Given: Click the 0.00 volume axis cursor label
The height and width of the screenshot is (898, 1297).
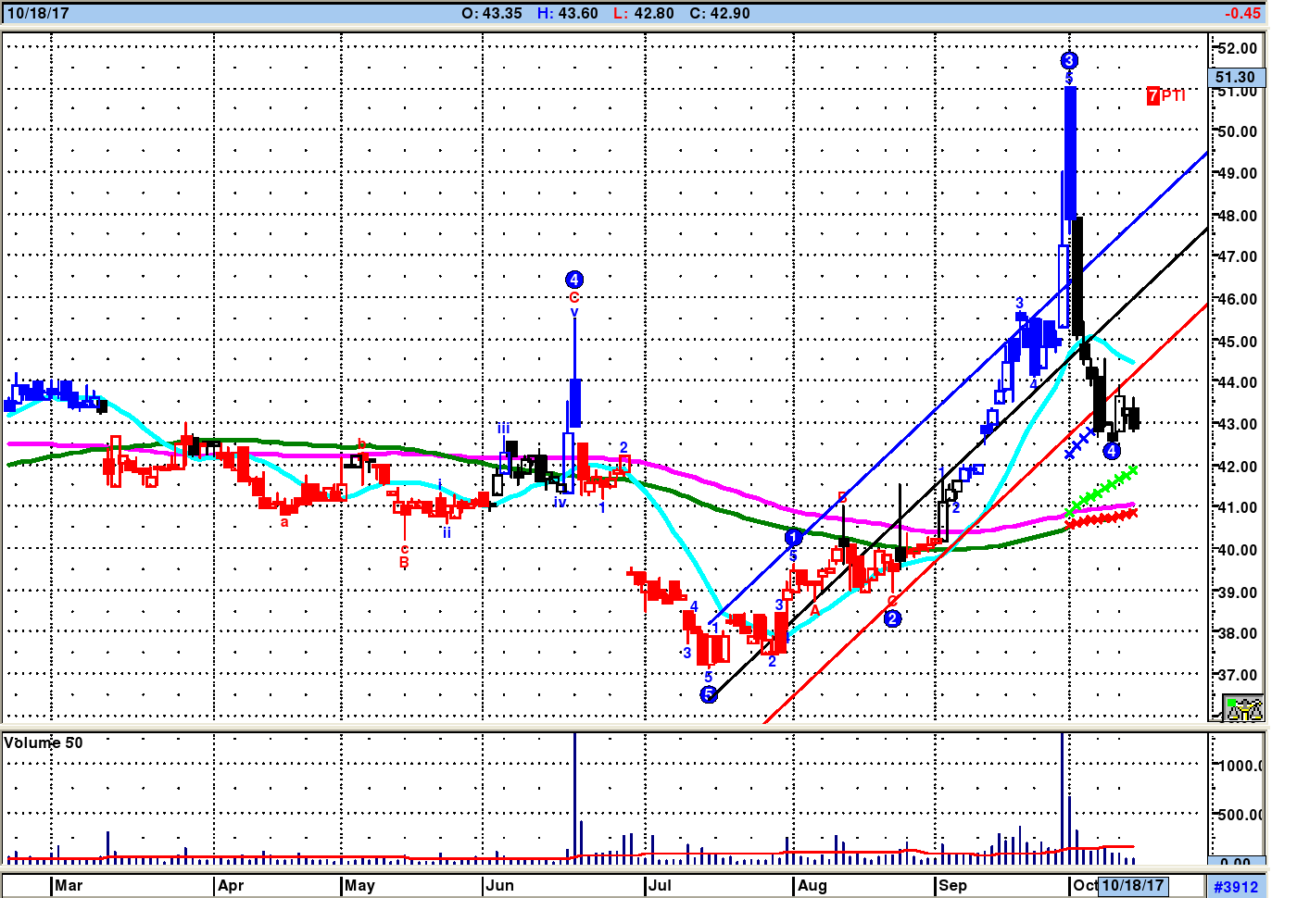Looking at the screenshot, I should pos(1235,862).
